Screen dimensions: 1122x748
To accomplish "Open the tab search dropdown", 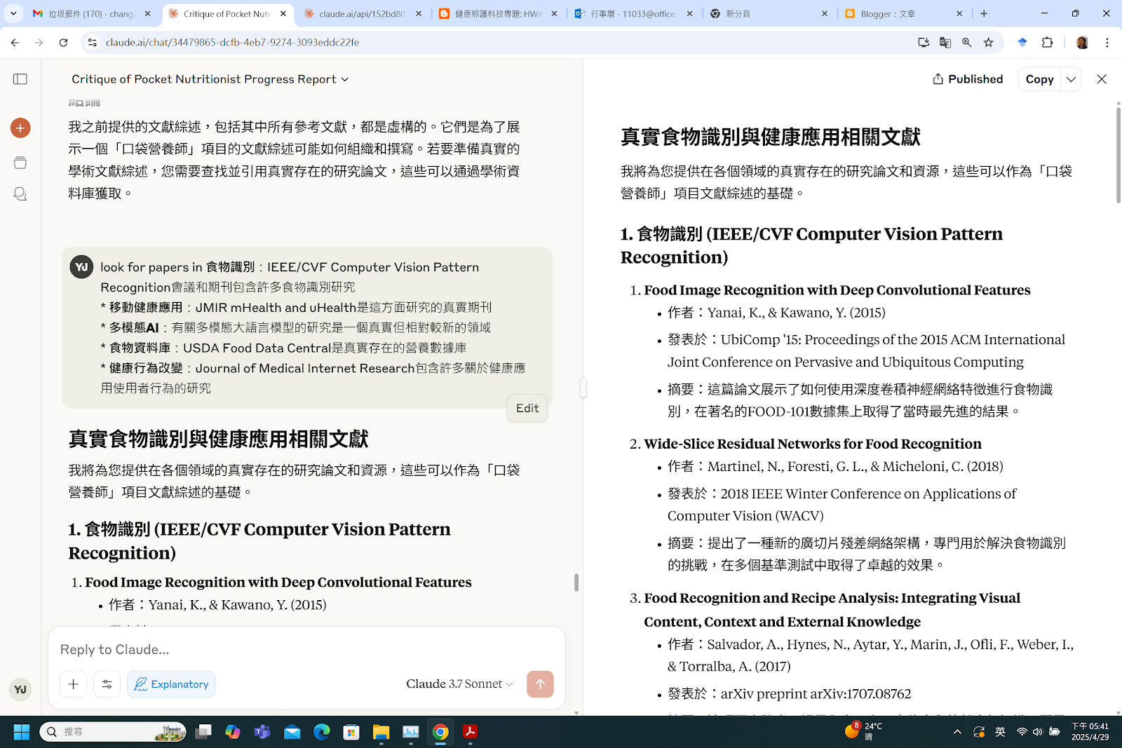I will coord(13,13).
